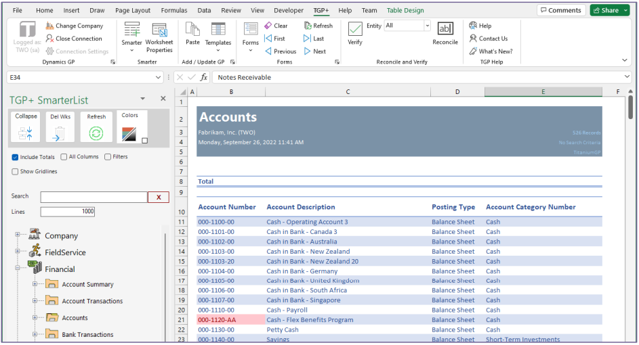Viewport: 639px width, 345px height.
Task: Open the Developer tab
Action: coord(289,11)
